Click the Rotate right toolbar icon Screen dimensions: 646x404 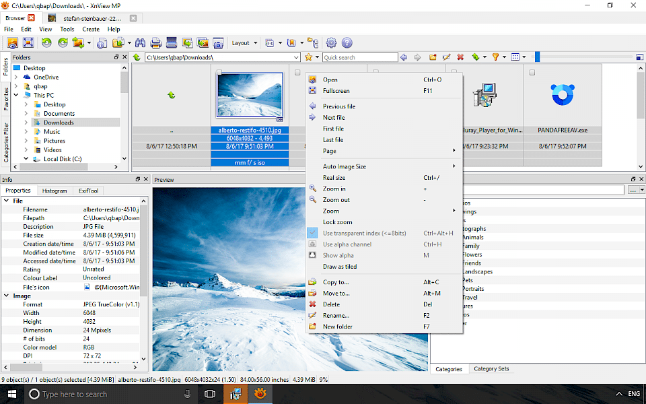click(63, 42)
